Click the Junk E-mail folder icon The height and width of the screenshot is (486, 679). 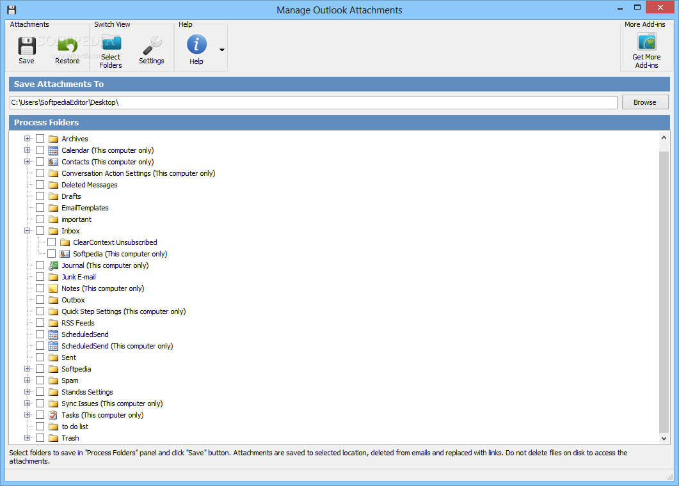(x=53, y=277)
